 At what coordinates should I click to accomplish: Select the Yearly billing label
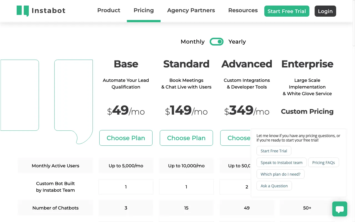tap(237, 42)
